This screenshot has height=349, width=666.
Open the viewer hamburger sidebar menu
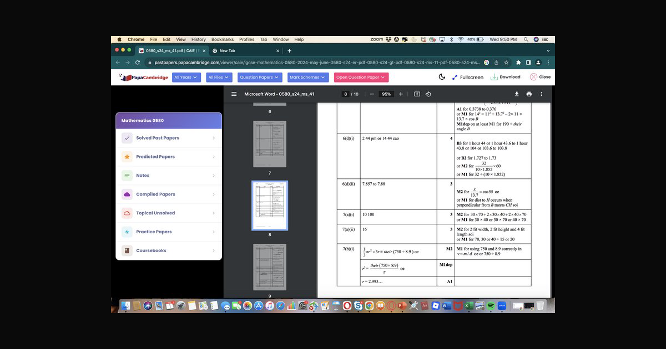pyautogui.click(x=234, y=94)
